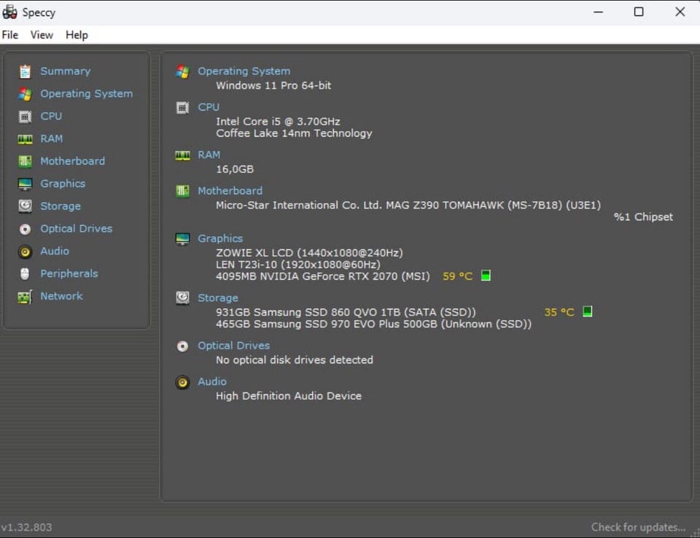
Task: Open the Help menu
Action: (77, 35)
